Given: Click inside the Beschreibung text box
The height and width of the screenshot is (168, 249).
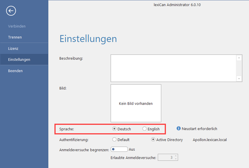Looking at the screenshot, I should [173, 68].
